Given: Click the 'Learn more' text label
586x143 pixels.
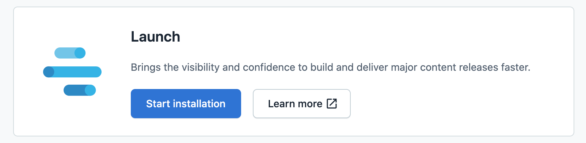Looking at the screenshot, I should coord(295,104).
